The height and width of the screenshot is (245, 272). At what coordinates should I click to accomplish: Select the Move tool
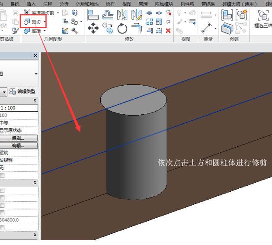93,28
